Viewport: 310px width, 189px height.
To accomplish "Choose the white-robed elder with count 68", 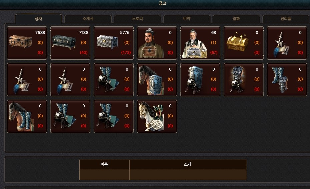I will [x=200, y=43].
